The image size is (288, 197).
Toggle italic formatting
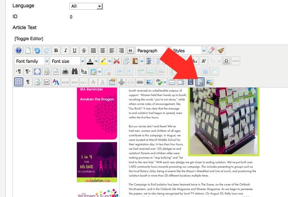click(65, 51)
